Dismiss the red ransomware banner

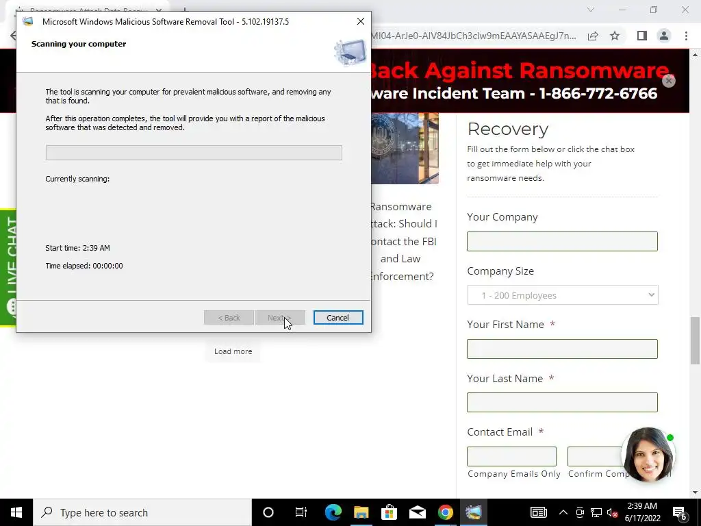tap(668, 81)
